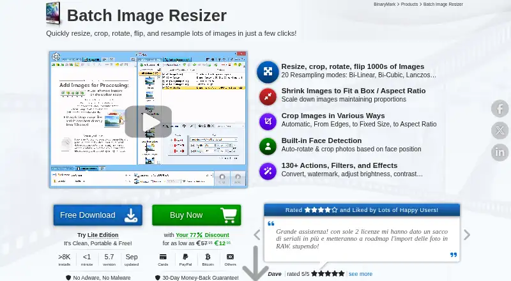The width and height of the screenshot is (511, 281).
Task: Play the product demo video
Action: 148,121
